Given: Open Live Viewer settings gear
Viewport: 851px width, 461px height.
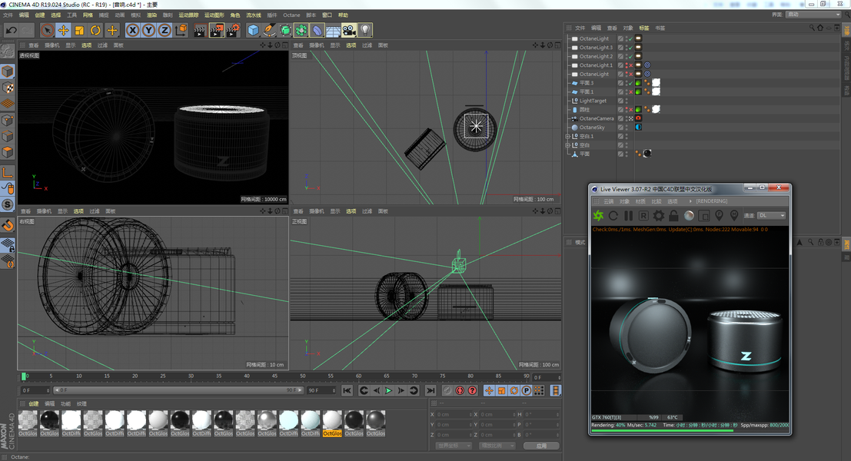Looking at the screenshot, I should coord(658,216).
